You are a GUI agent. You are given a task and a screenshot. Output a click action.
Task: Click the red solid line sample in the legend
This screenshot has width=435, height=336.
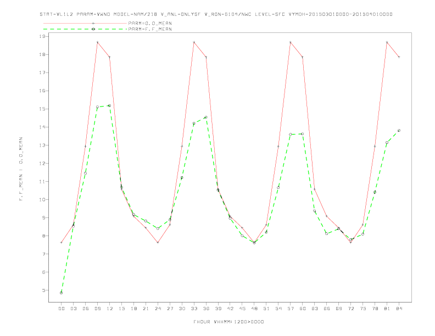click(x=85, y=23)
